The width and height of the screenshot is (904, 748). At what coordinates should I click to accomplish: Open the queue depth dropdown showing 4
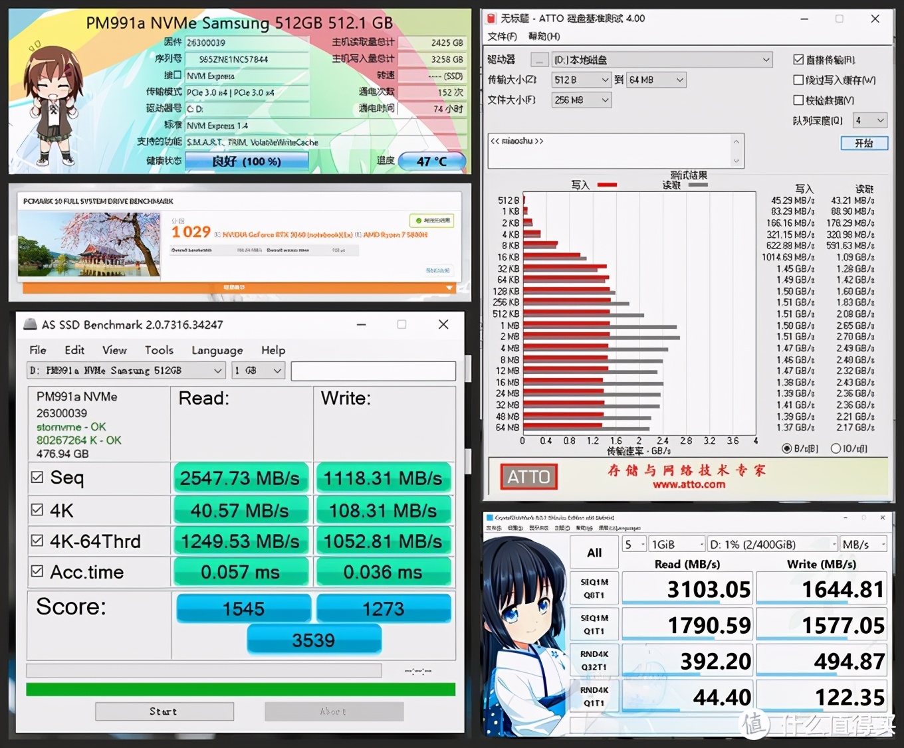coord(870,120)
